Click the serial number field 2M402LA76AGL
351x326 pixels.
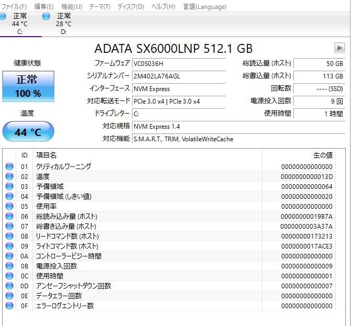[179, 76]
